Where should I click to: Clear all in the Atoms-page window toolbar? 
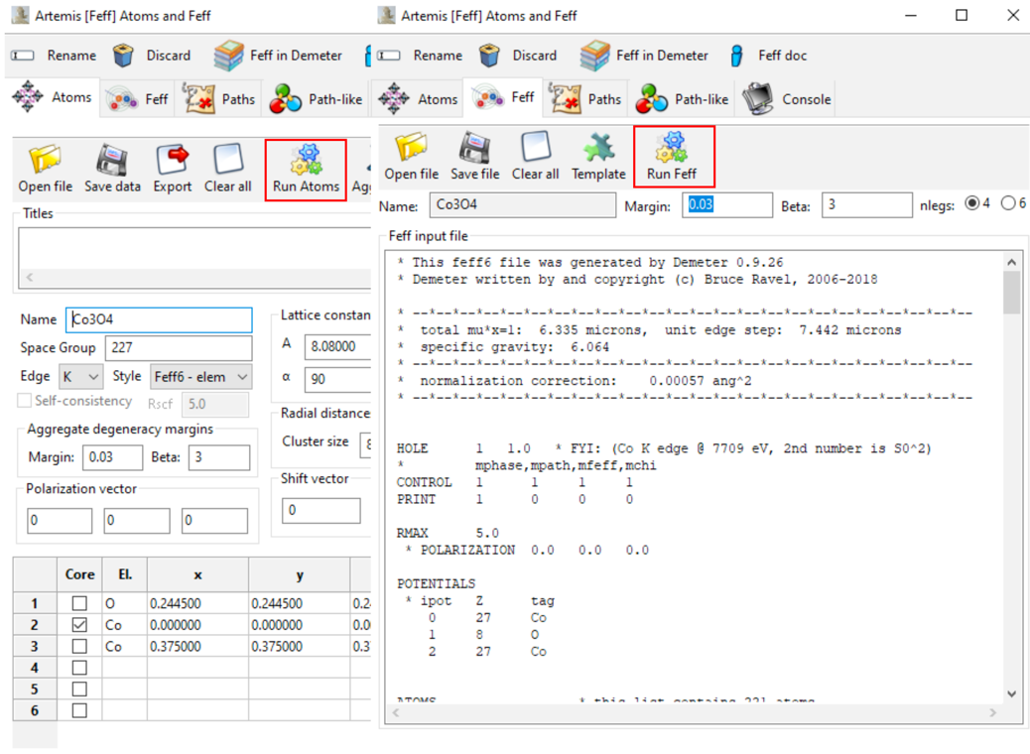[227, 170]
